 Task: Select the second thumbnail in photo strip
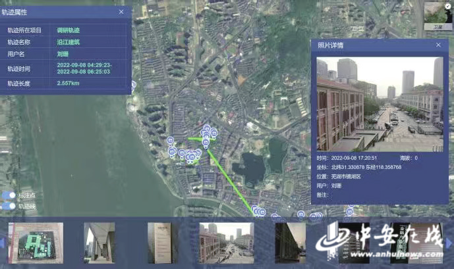(99, 243)
